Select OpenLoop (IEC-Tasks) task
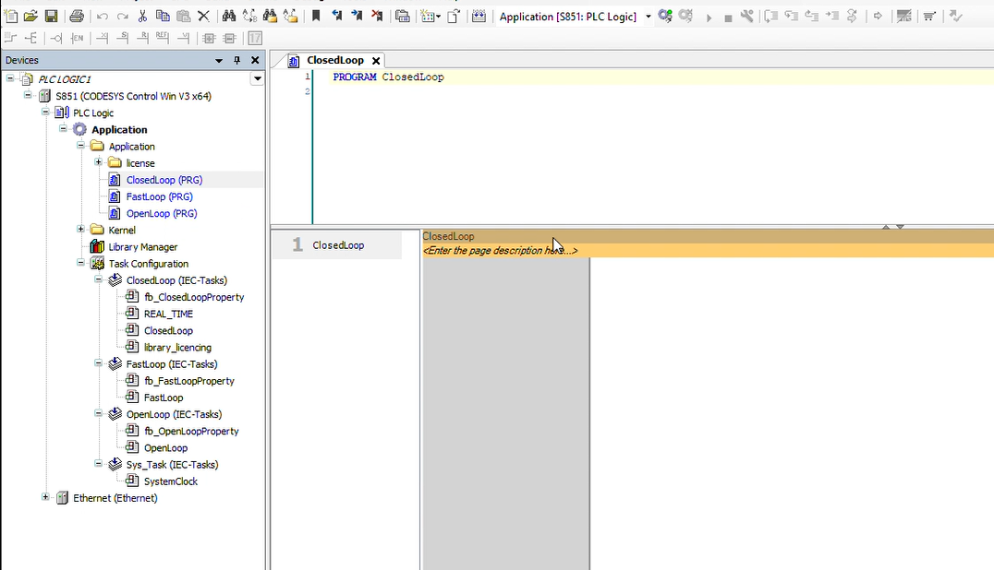Screen dimensions: 994x570 pos(174,414)
